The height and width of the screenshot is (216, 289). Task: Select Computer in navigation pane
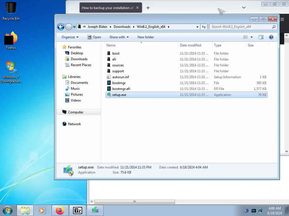pos(79,112)
